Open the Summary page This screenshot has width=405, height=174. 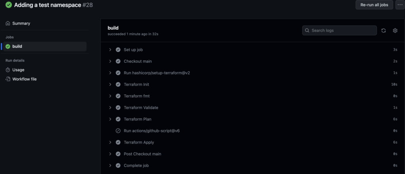click(x=21, y=23)
